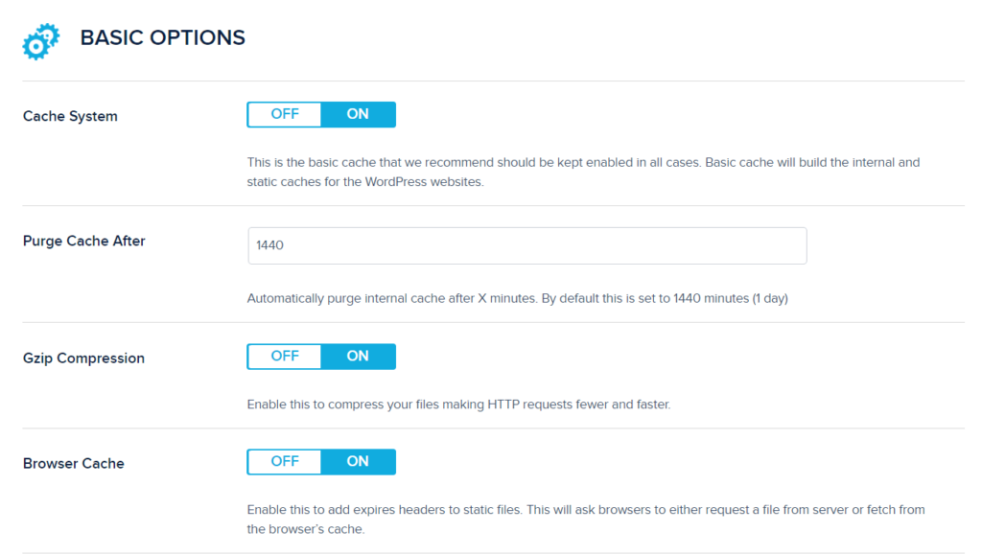This screenshot has height=555, width=982.
Task: Select the Browser Cache label
Action: 74,464
